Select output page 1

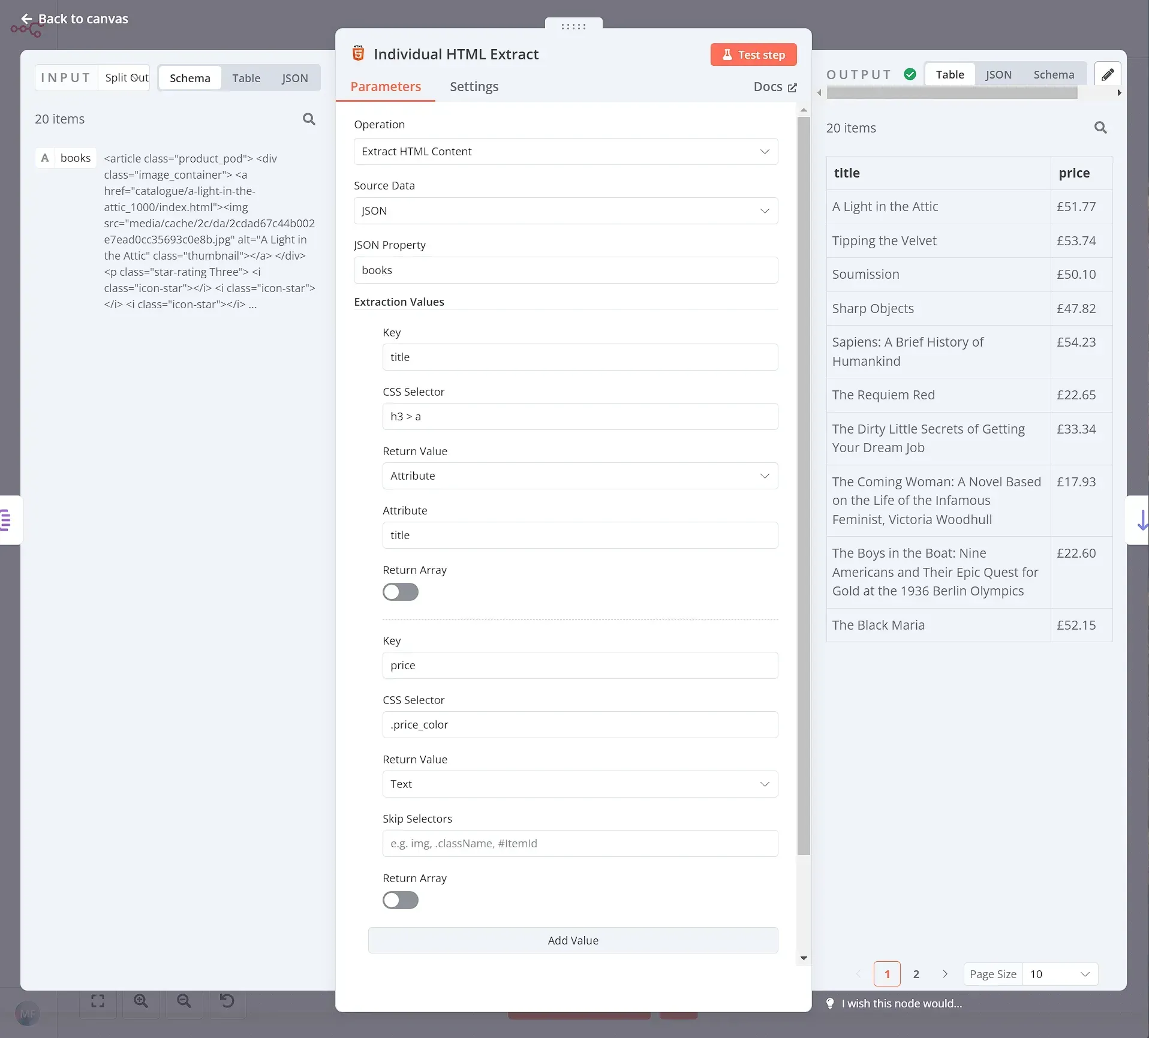tap(887, 974)
